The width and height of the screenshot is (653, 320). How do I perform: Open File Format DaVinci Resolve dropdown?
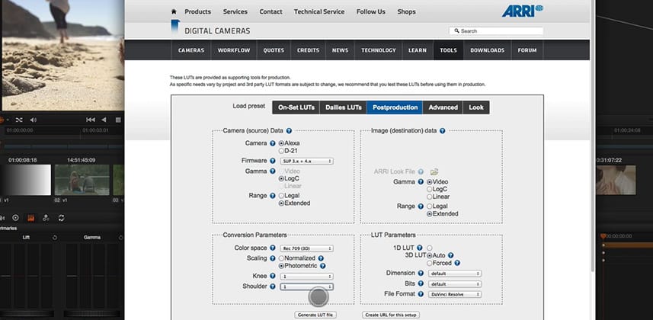[x=455, y=295]
